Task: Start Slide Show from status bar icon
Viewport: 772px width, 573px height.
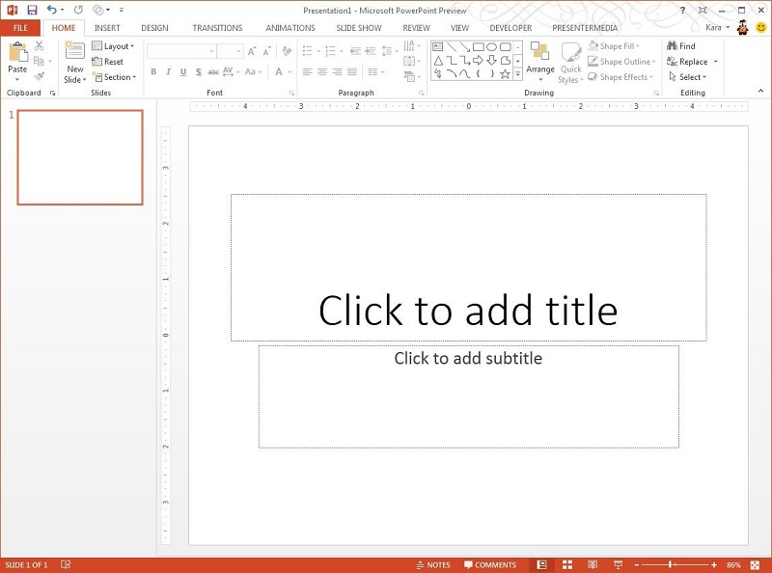Action: (x=619, y=564)
